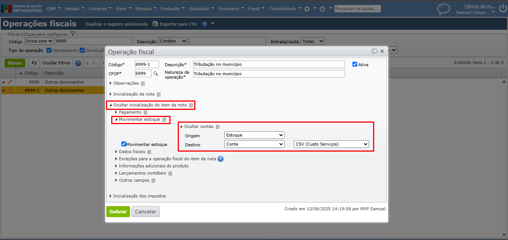The image size is (508, 240).
Task: Click Duplicar o registro selecionado
Action: (117, 24)
